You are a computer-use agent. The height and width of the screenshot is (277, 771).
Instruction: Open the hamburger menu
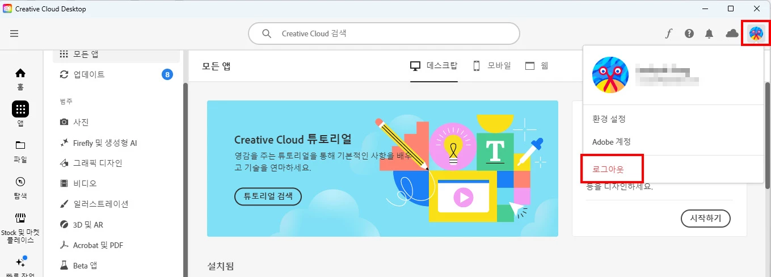click(x=14, y=33)
